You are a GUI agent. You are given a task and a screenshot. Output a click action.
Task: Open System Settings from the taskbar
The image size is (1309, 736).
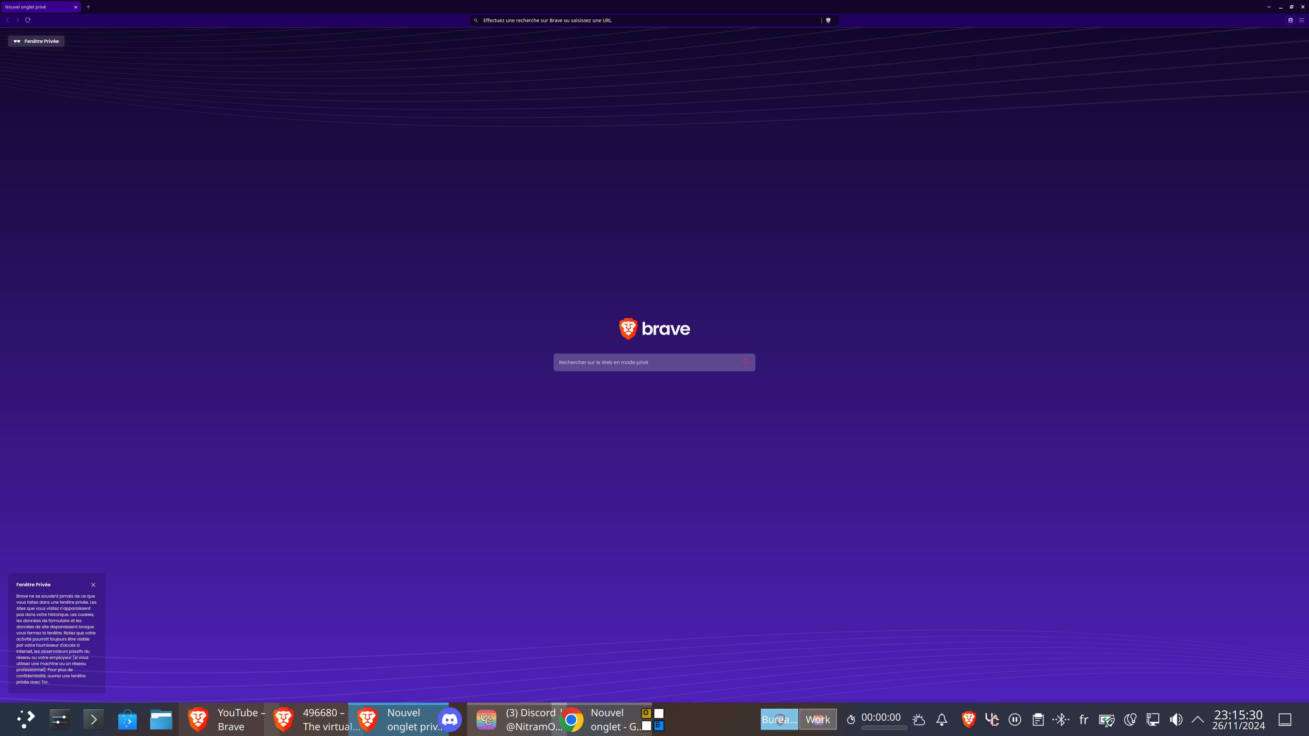60,720
